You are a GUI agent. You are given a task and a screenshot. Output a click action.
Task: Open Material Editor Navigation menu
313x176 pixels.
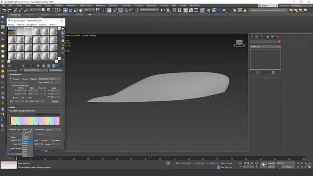click(31, 25)
